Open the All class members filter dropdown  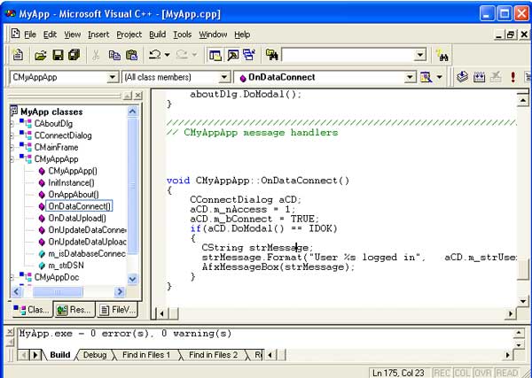click(x=224, y=77)
